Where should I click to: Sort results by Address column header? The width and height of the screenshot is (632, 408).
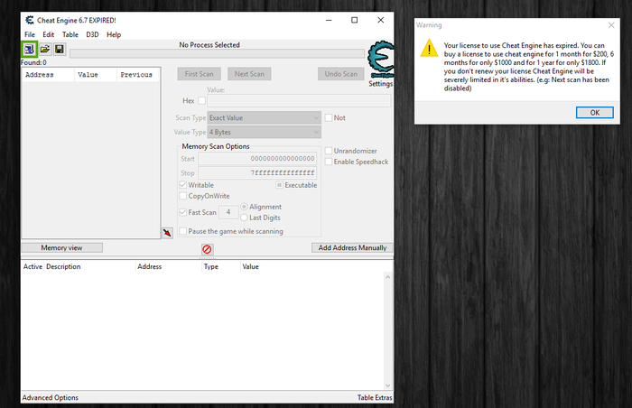(48, 75)
